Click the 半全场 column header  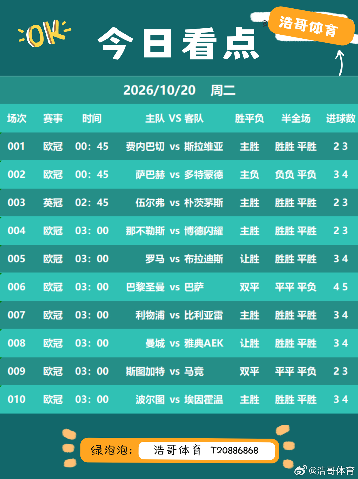[x=296, y=118]
